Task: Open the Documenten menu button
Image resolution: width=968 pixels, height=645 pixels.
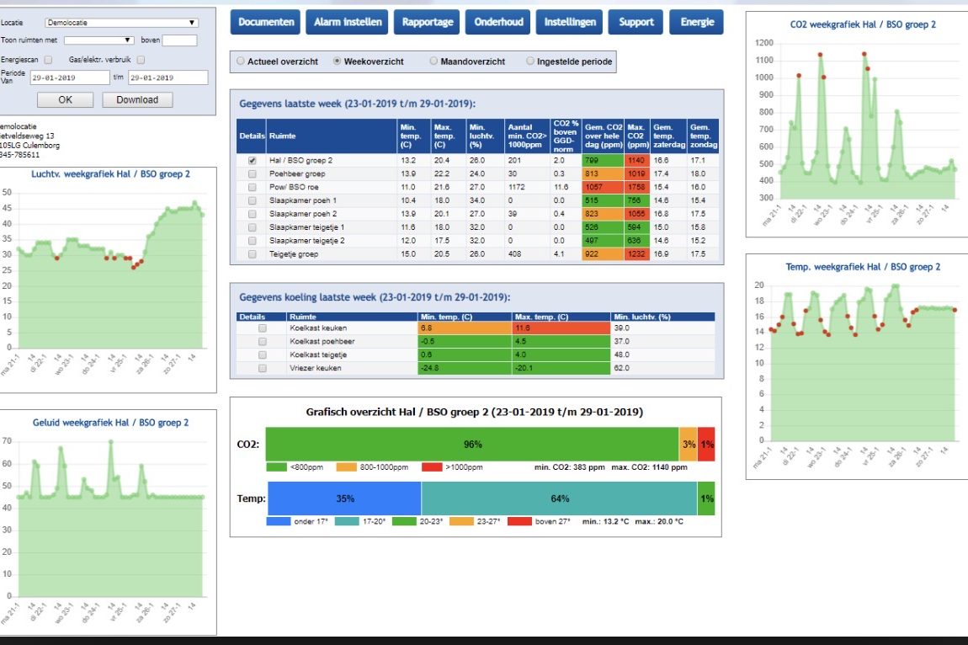Action: (266, 23)
